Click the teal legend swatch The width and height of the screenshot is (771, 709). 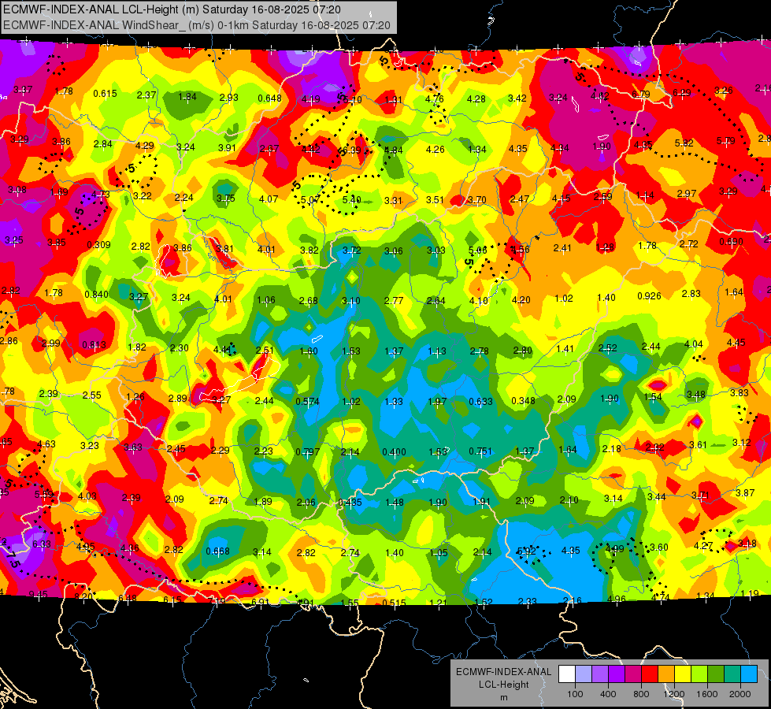pos(732,674)
